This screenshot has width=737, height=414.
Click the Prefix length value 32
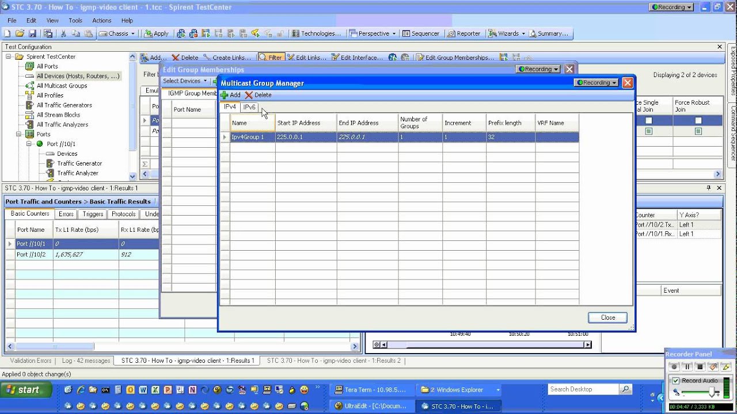[510, 137]
